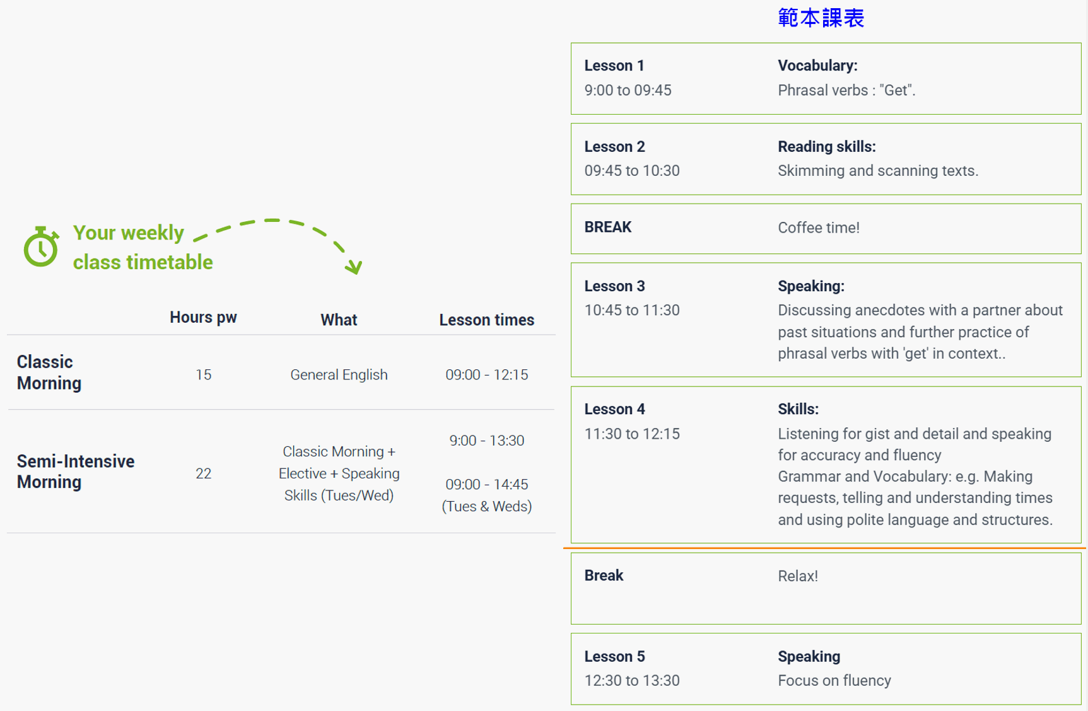The image size is (1088, 711).
Task: Click the dashed green curved arrow
Action: tap(284, 228)
